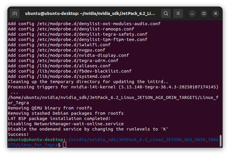Click the terminal scrollbar thumb

point(220,141)
